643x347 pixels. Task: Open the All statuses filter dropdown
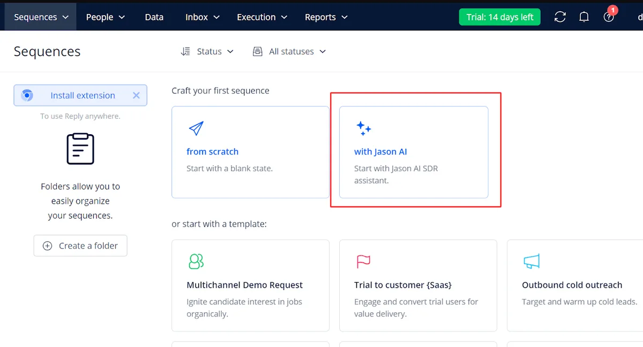(x=289, y=51)
